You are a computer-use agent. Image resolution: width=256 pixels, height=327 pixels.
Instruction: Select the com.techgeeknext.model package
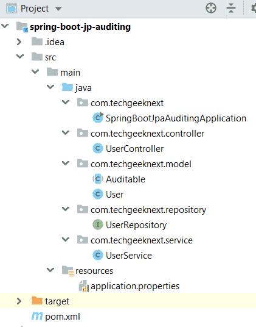141,164
